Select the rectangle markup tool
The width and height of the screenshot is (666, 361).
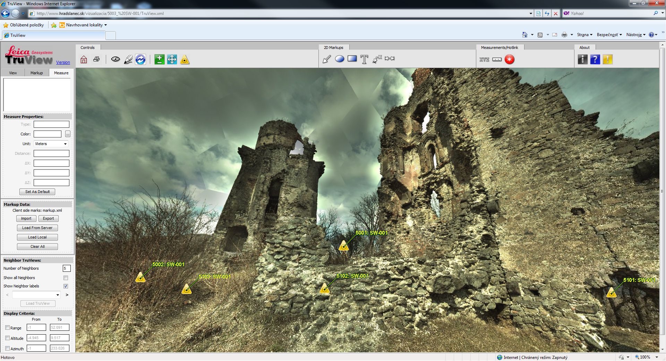pos(352,59)
